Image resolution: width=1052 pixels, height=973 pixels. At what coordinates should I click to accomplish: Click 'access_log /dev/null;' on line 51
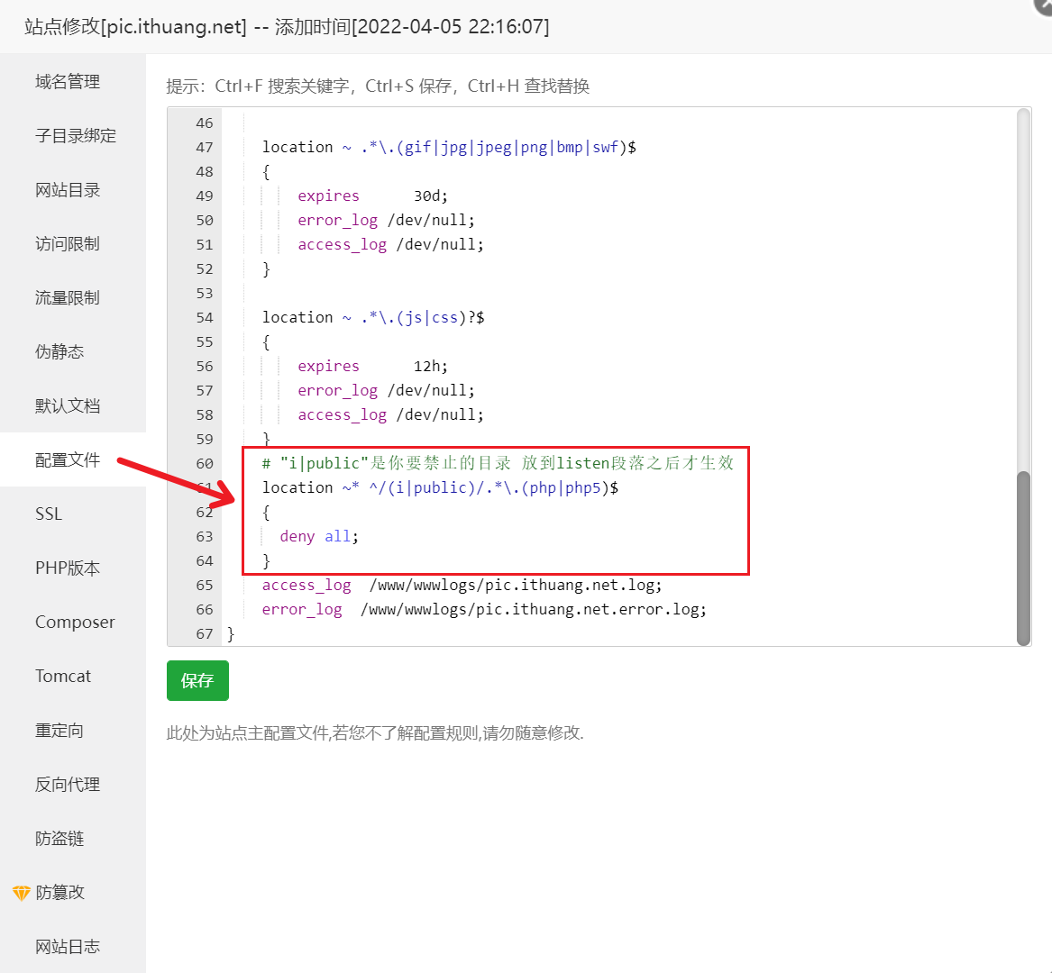click(x=390, y=245)
